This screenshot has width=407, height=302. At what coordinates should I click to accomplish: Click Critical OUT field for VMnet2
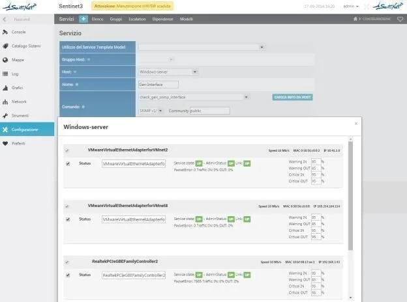pos(316,182)
